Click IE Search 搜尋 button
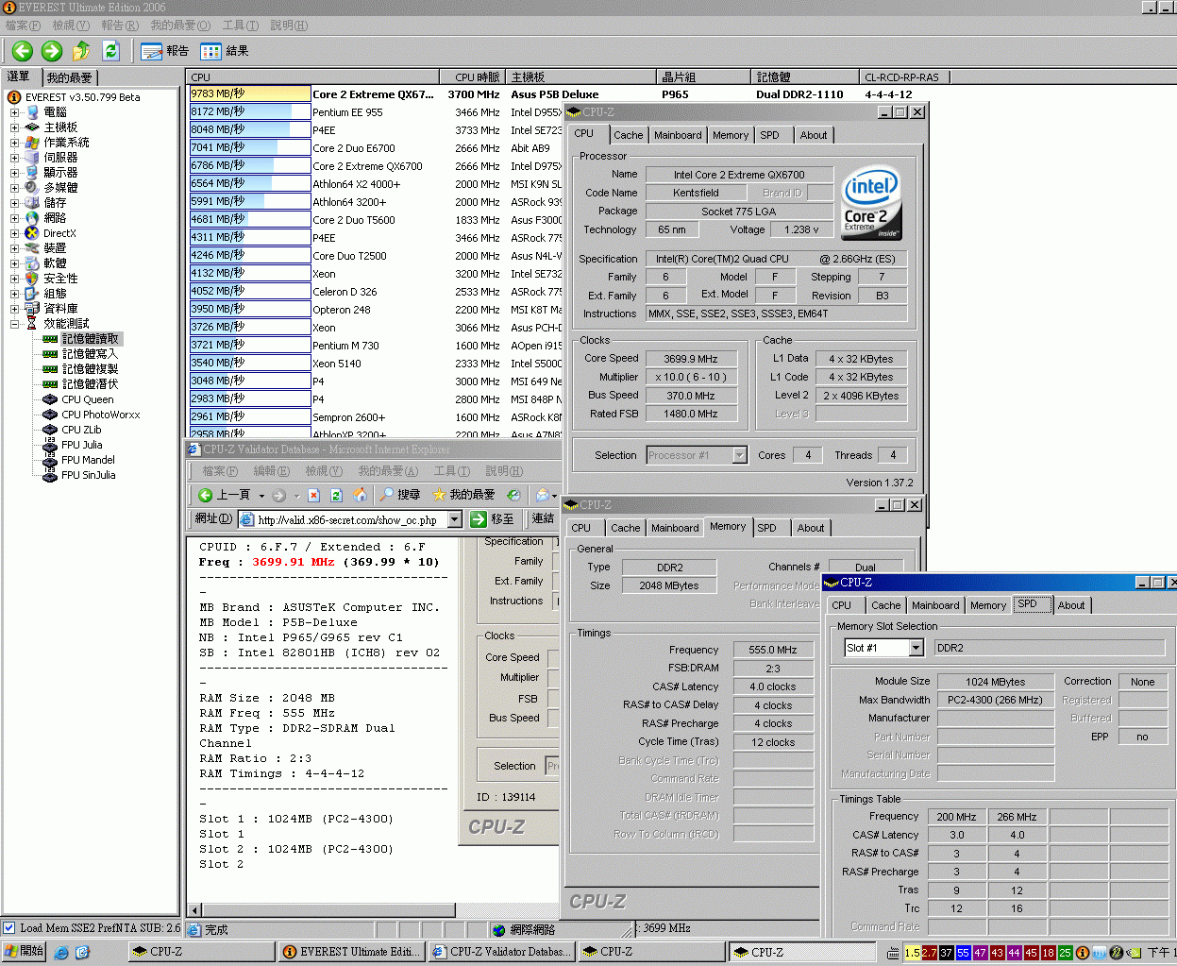This screenshot has width=1177, height=966. 400,495
